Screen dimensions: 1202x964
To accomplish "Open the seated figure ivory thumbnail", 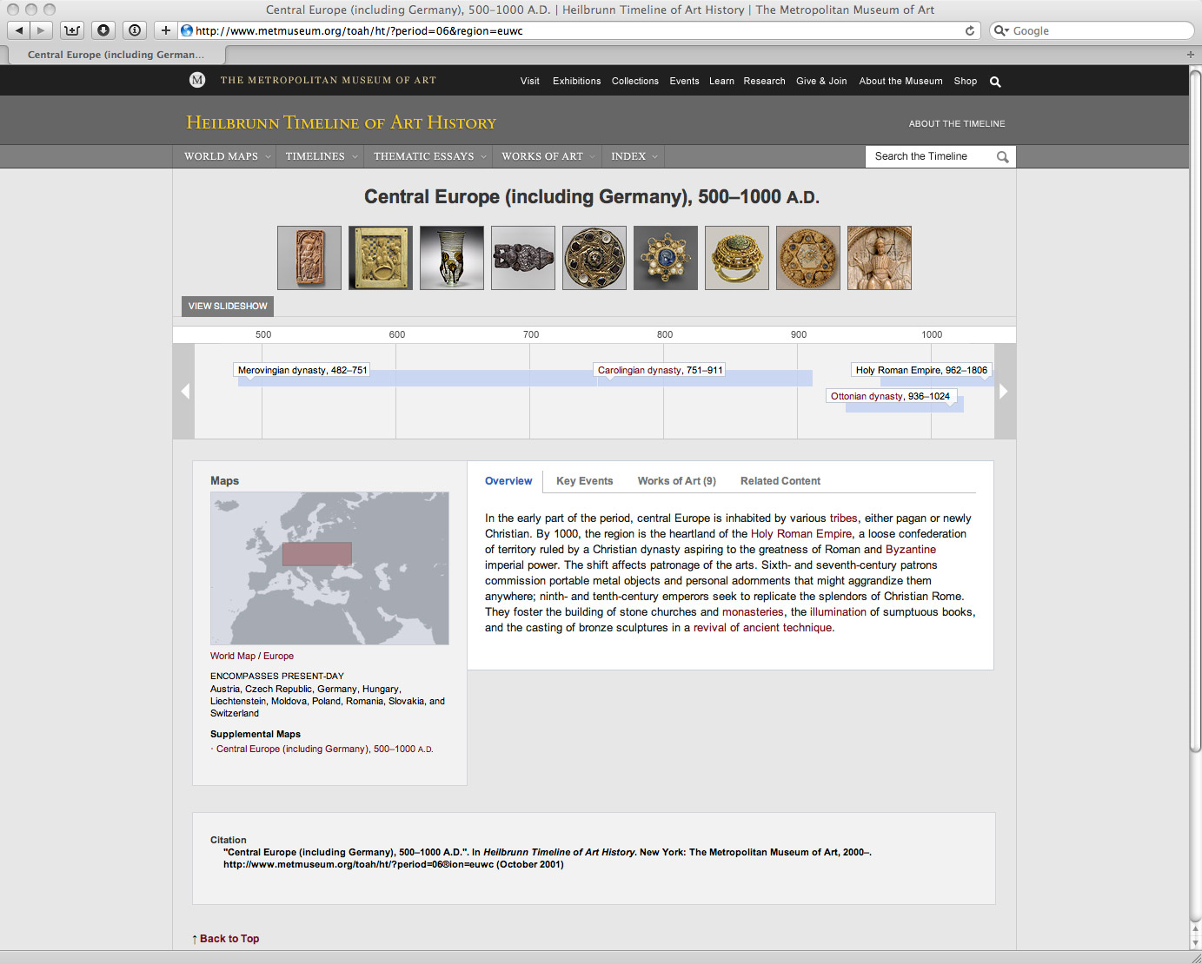I will click(880, 258).
